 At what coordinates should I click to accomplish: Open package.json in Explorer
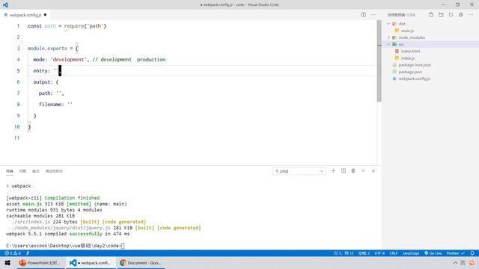point(410,72)
